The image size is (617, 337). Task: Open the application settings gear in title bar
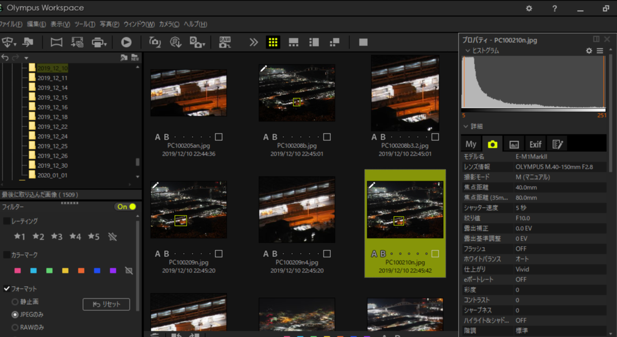pyautogui.click(x=529, y=8)
